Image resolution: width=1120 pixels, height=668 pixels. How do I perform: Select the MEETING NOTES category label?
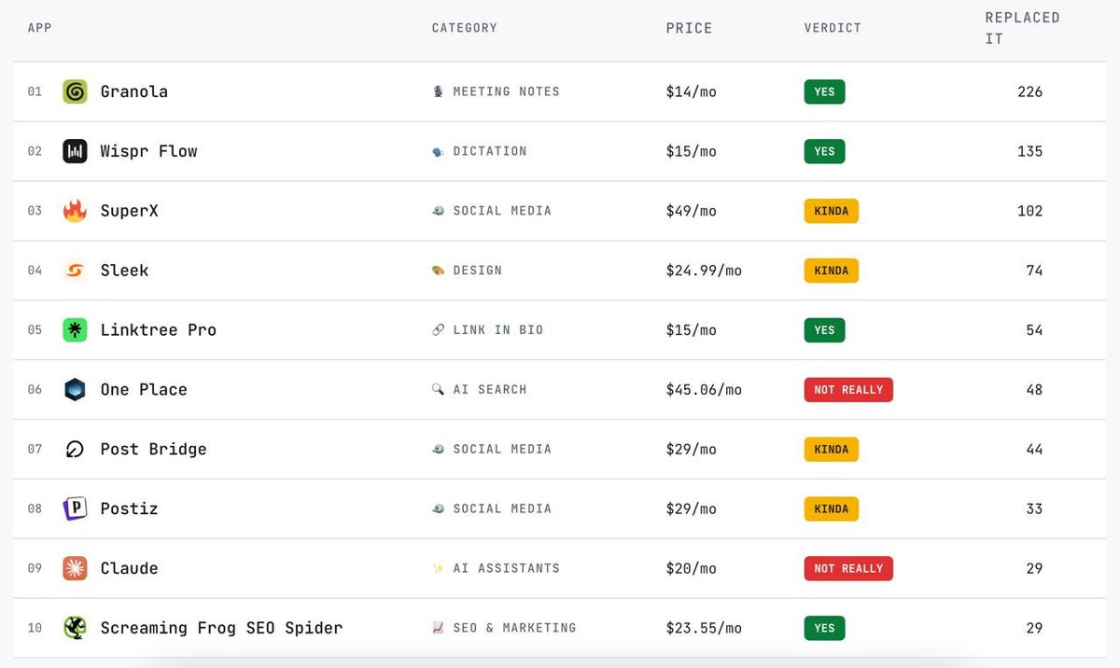(507, 91)
